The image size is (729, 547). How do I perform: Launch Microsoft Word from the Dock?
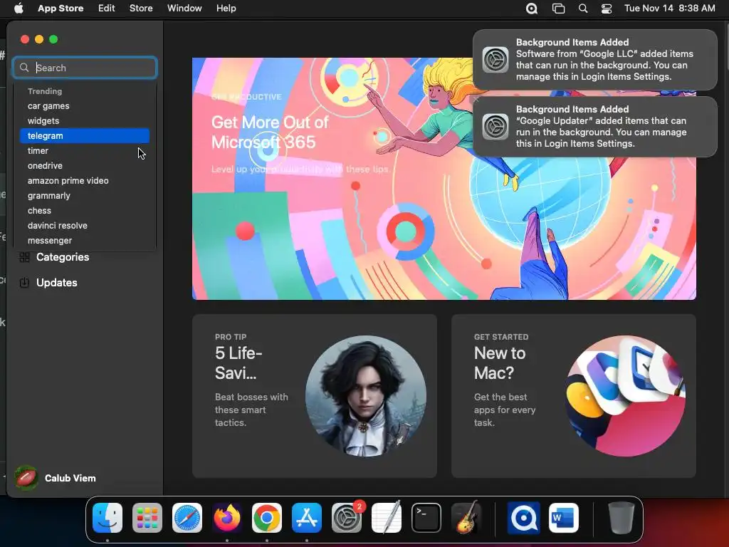pos(564,518)
